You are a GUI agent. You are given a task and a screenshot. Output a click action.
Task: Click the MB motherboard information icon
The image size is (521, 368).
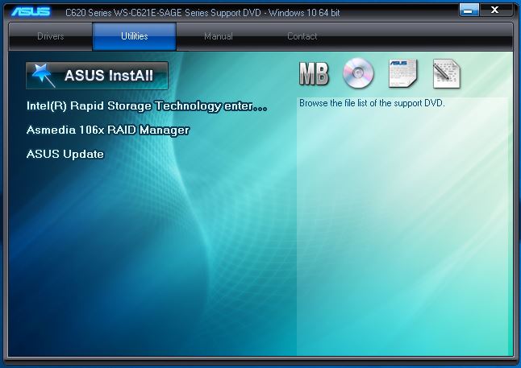point(314,74)
